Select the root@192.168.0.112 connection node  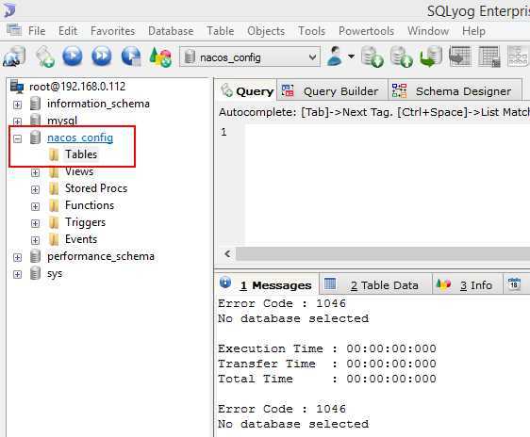point(77,87)
